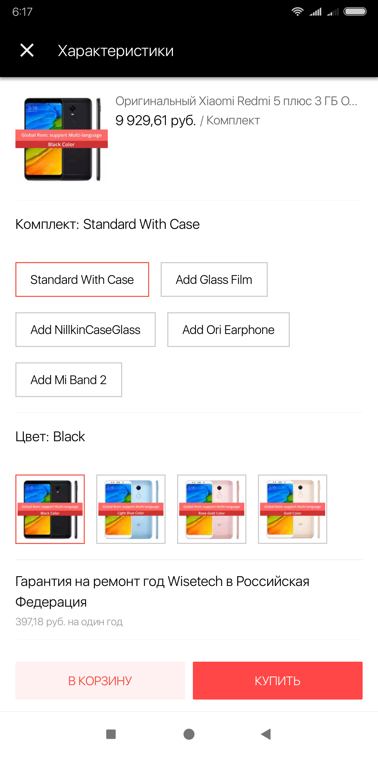The image size is (378, 757).
Task: Tap the battery indicator icon
Action: tap(355, 12)
